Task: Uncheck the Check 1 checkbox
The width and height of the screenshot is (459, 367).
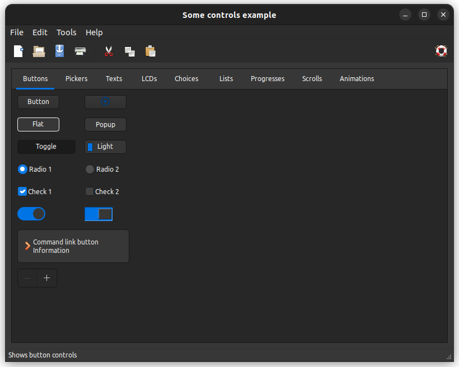Action: pyautogui.click(x=22, y=191)
